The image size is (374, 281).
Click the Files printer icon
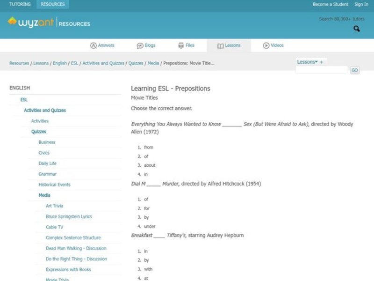[x=181, y=45]
